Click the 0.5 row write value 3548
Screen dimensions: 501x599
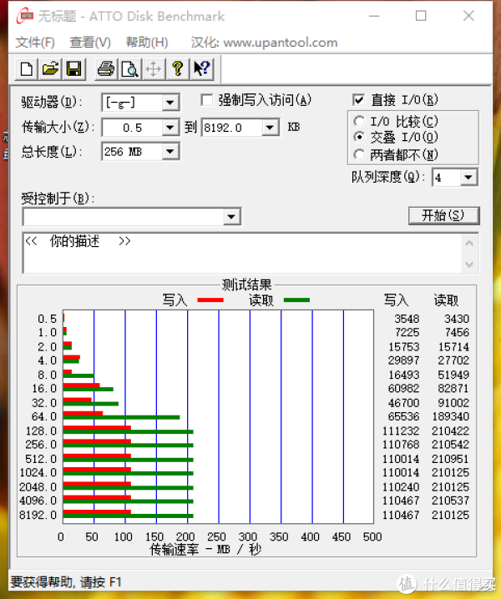tap(407, 319)
